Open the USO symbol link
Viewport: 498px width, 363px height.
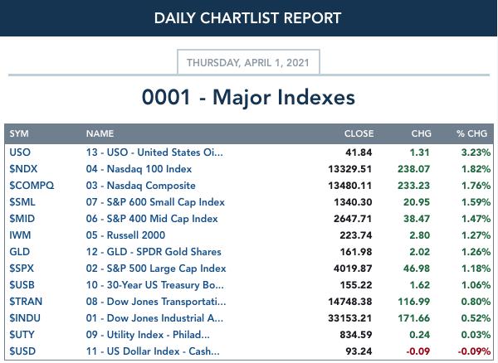(x=20, y=152)
